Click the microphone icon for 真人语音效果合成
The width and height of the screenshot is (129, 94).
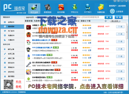pyautogui.click(x=29, y=64)
